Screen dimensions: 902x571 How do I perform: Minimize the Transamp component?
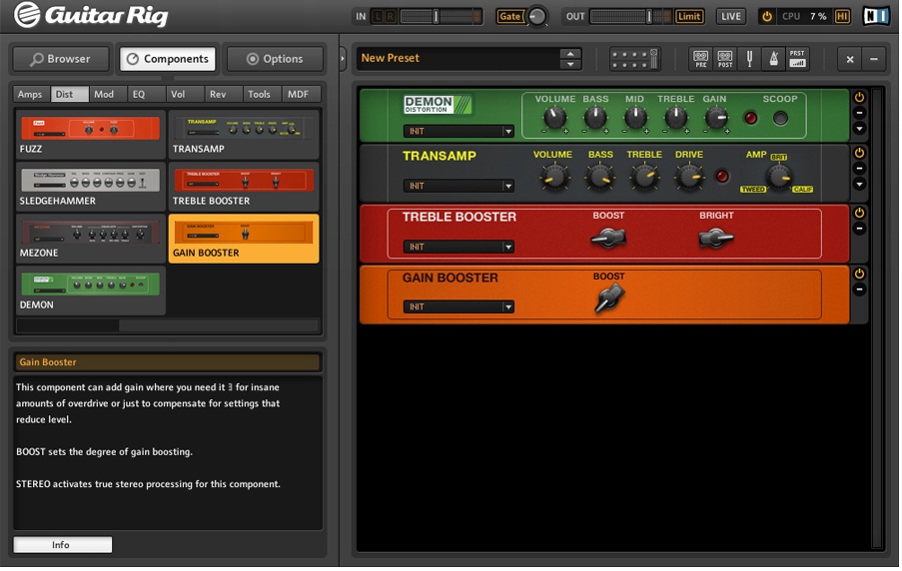click(x=859, y=169)
